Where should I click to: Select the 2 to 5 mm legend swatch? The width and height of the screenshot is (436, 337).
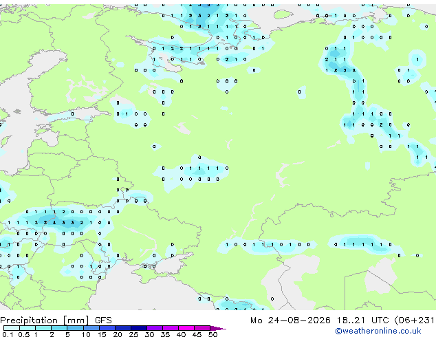click(x=59, y=328)
